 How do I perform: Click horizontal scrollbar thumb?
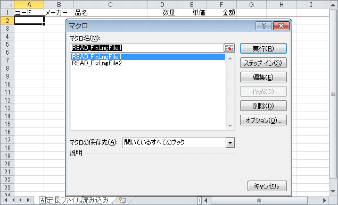[259, 200]
